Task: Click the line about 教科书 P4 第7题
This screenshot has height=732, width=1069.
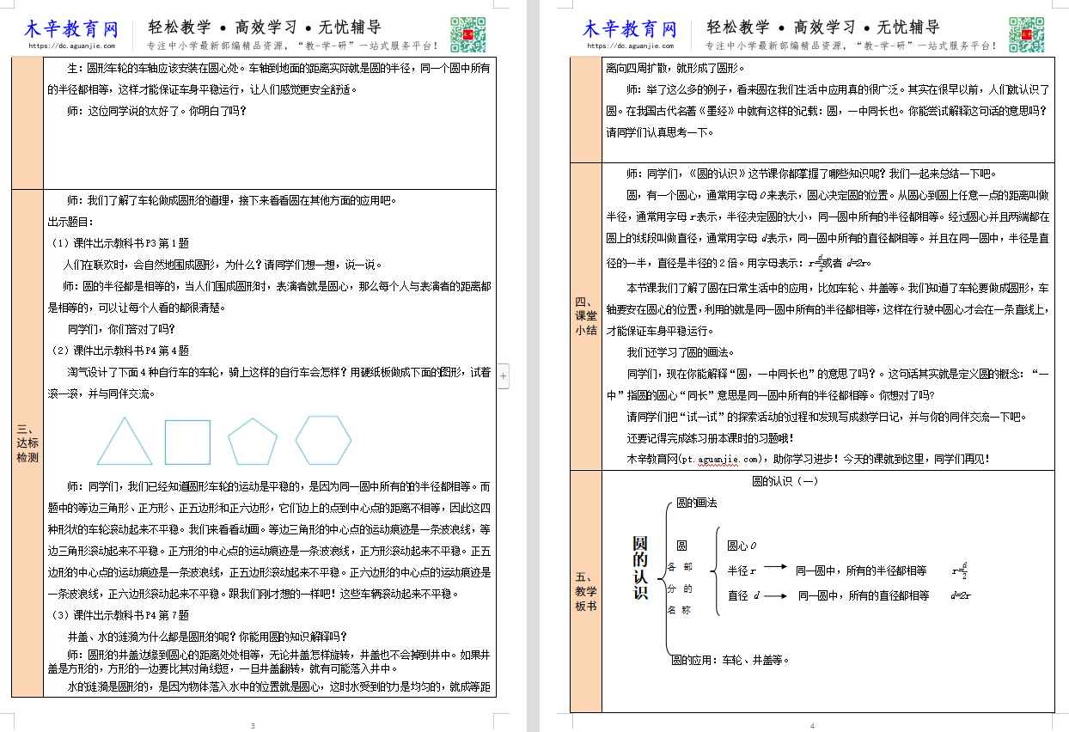Action: point(119,615)
